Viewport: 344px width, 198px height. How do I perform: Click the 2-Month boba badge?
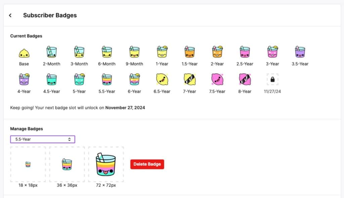coord(51,52)
